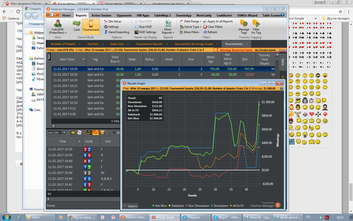Open Skype from the taskbar
The width and height of the screenshot is (353, 221).
coord(227,217)
